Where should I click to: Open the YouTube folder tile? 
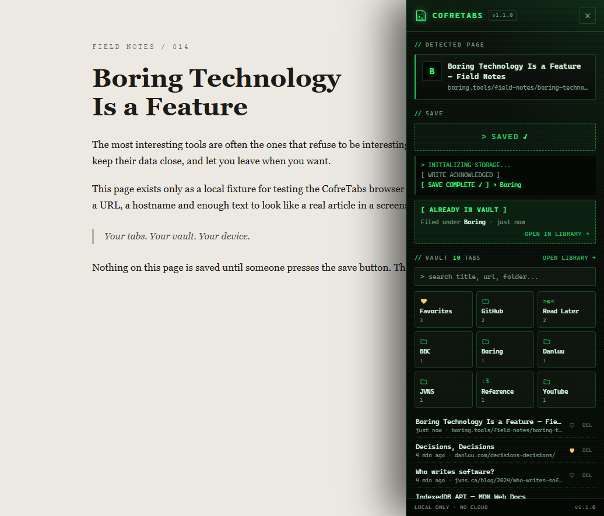[x=567, y=390]
